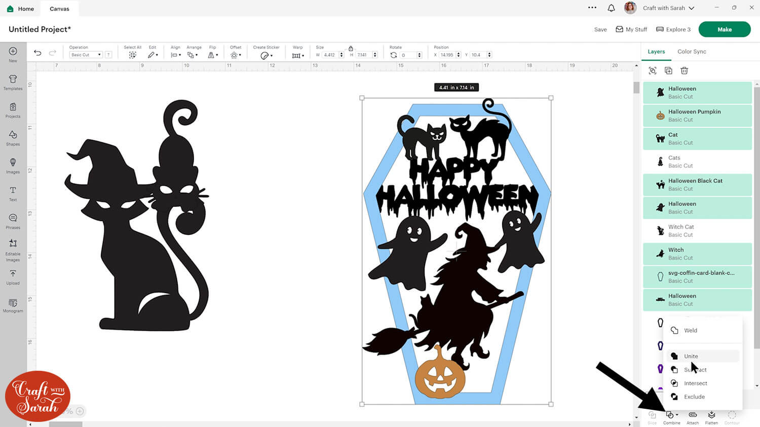This screenshot has height=427, width=760.
Task: Toggle the size aspect ratio lock
Action: (351, 48)
